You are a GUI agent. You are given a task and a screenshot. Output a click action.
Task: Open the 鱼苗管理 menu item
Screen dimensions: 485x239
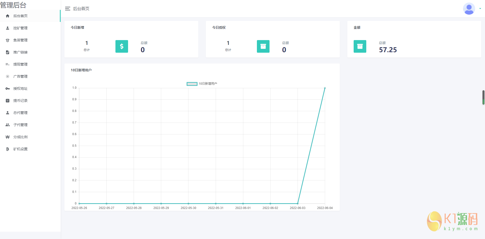(30, 40)
